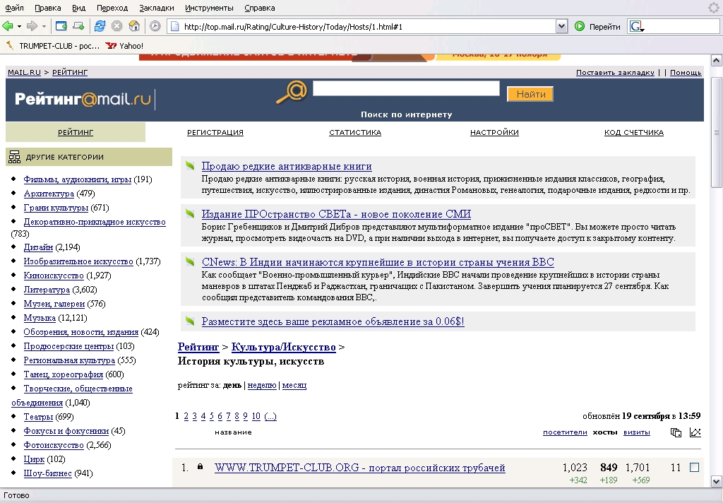Sort rating by посетители

tap(565, 432)
